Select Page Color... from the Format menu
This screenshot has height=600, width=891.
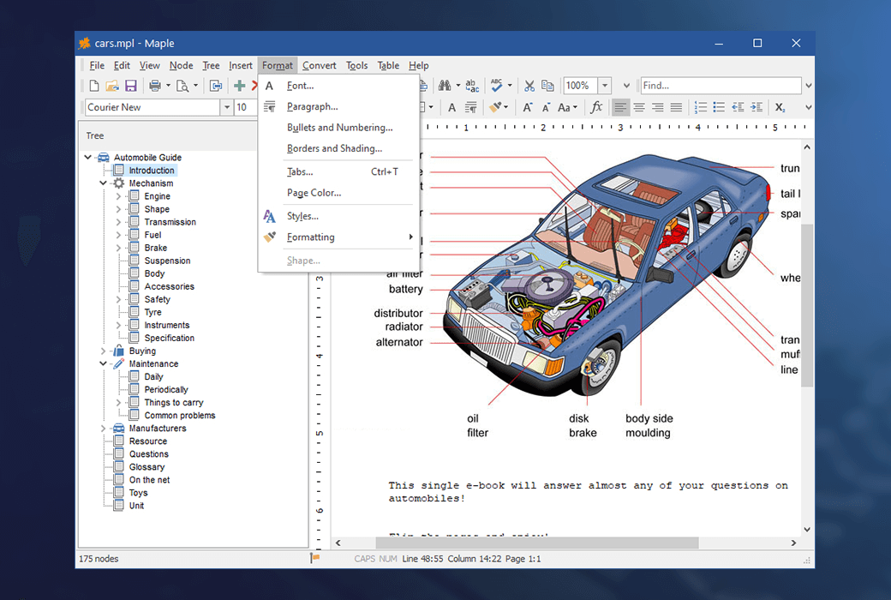point(338,194)
